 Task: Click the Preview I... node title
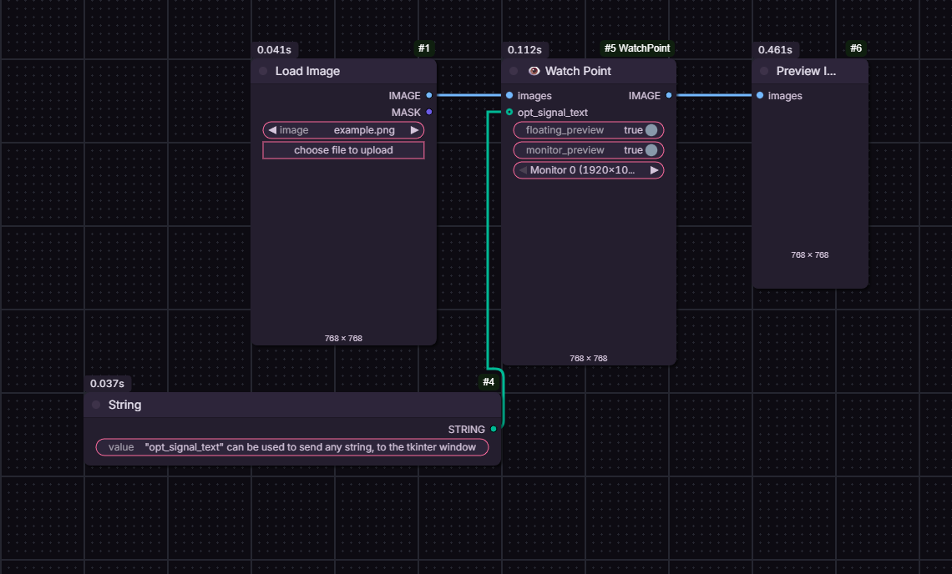(806, 71)
